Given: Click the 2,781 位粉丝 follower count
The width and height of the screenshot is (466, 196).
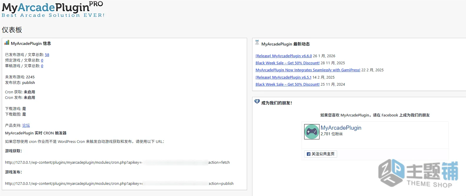Looking at the screenshot, I should 332,134.
